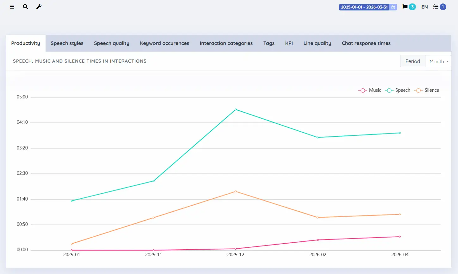Toggle Speech series in chart legend

(x=398, y=90)
